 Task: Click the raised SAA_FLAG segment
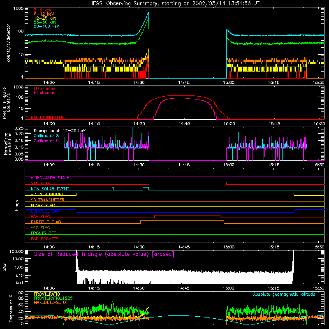pos(188,215)
